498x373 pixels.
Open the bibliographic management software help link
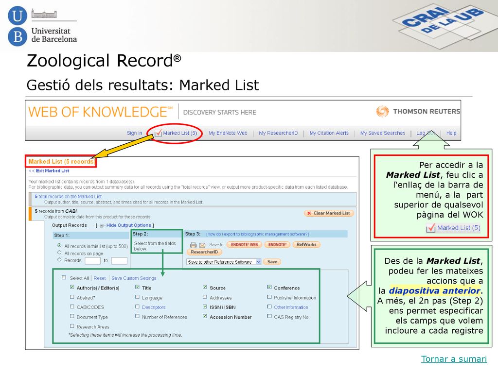[x=257, y=234]
